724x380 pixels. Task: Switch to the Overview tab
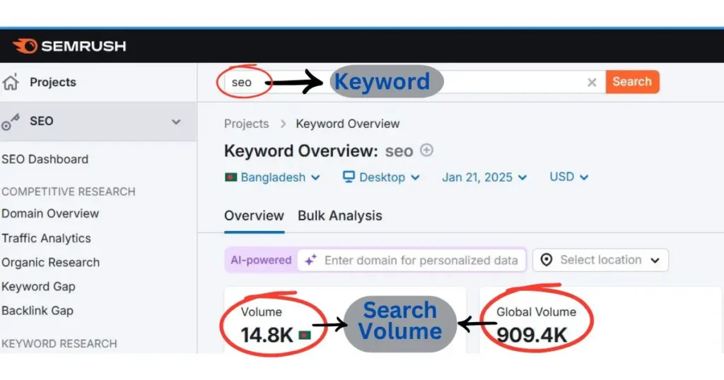tap(254, 216)
